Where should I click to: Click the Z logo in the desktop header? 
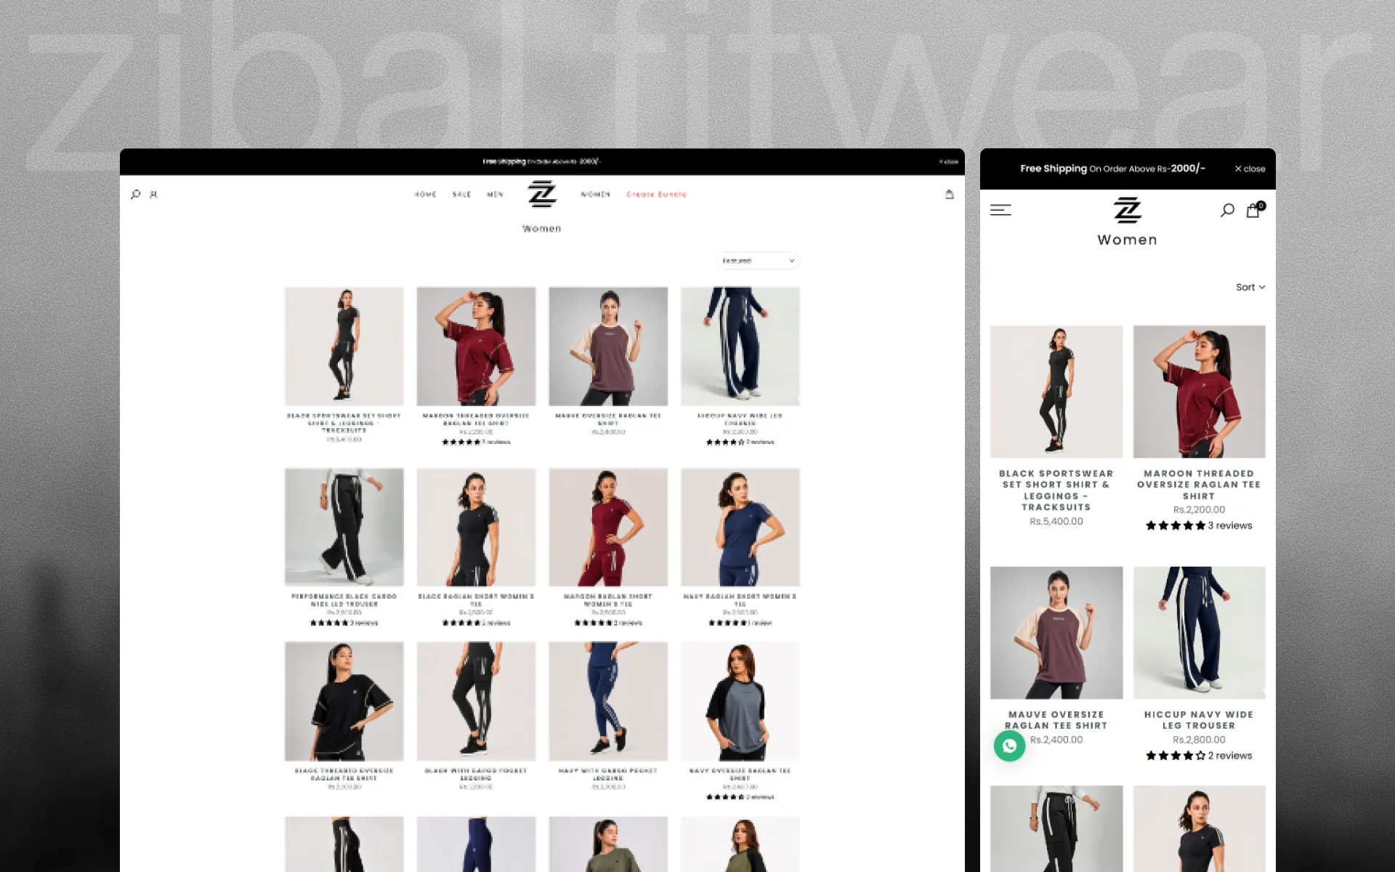pos(542,194)
